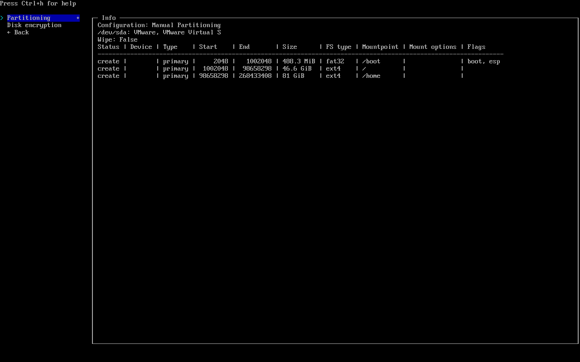Click the left arrow beside Back
This screenshot has height=362, width=580.
point(9,33)
